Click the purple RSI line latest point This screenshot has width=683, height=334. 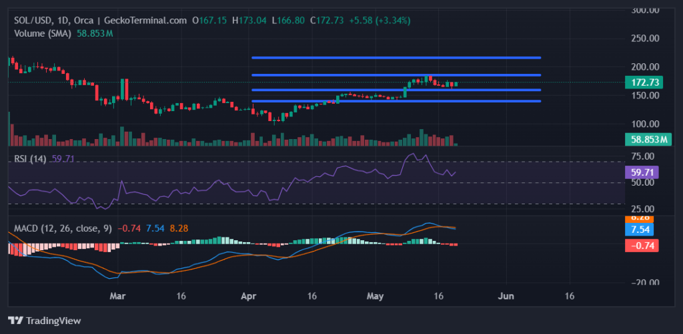[x=456, y=172]
